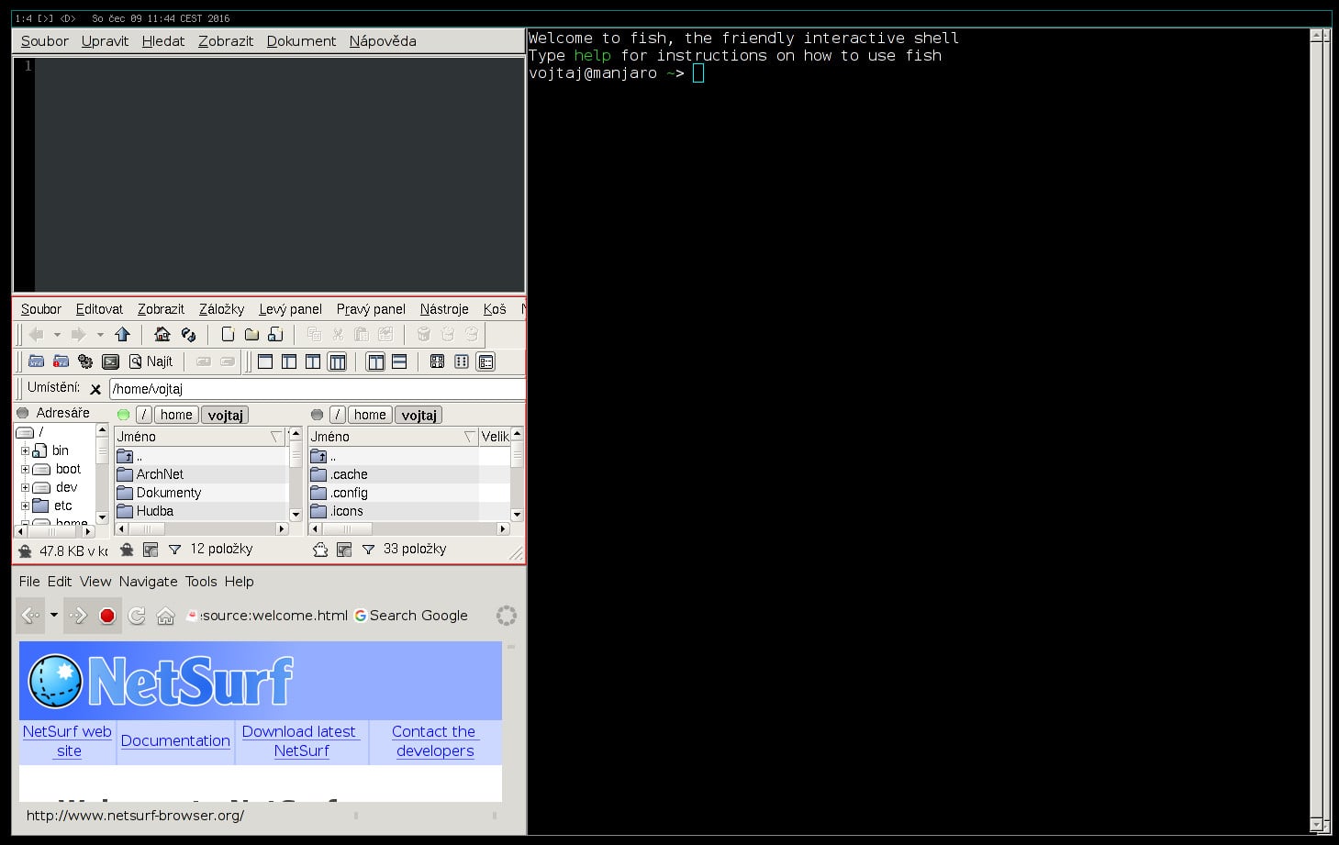This screenshot has height=845, width=1339.
Task: Toggle thumbnails in the 33 položky panel
Action: [344, 550]
